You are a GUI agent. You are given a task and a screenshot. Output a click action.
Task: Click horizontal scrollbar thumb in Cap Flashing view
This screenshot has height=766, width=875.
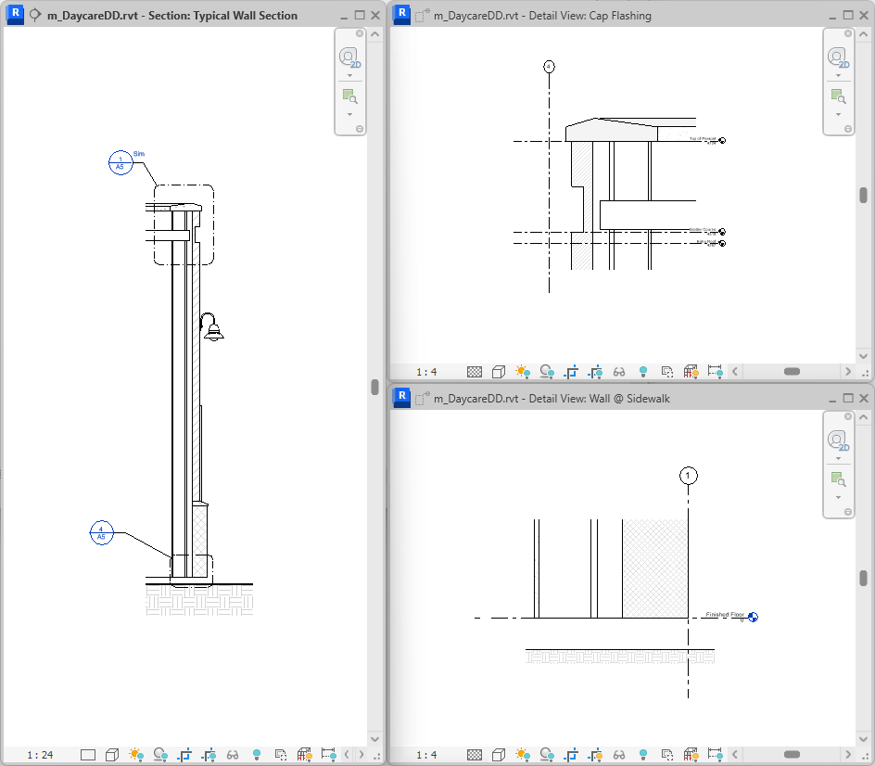(x=792, y=372)
